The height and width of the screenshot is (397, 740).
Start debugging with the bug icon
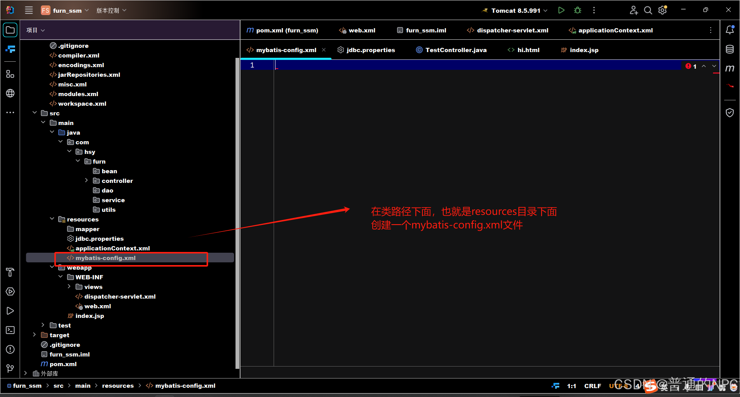click(x=577, y=10)
